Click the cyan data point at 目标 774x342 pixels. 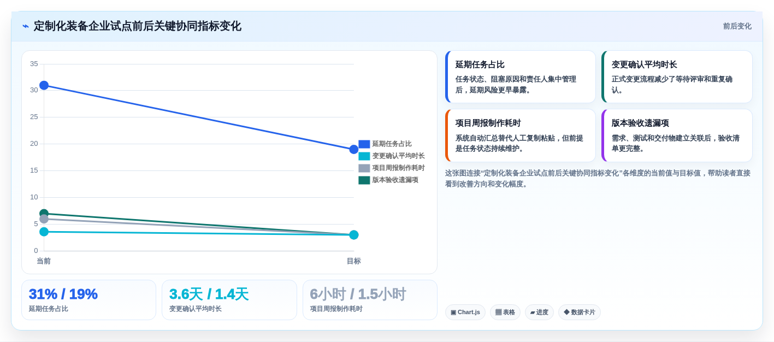pos(354,235)
